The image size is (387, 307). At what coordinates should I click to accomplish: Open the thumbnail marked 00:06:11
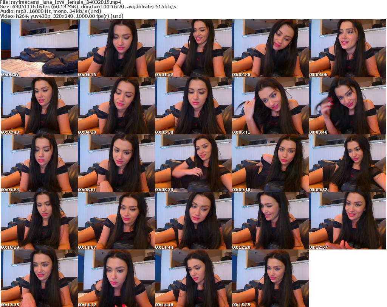tap(270, 106)
